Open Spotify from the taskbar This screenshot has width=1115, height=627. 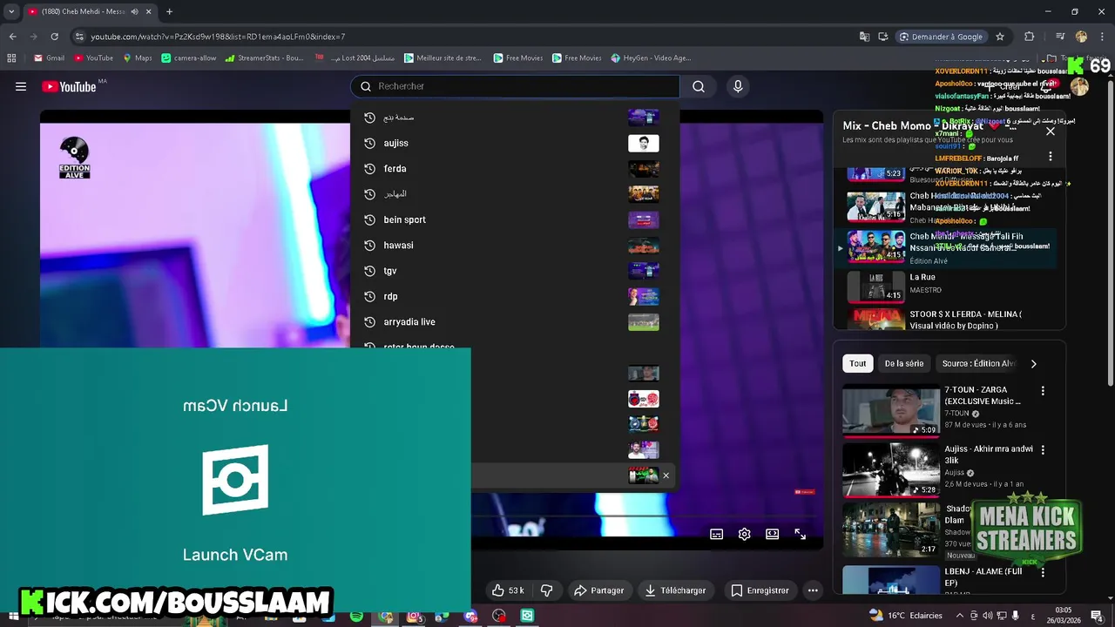(357, 616)
